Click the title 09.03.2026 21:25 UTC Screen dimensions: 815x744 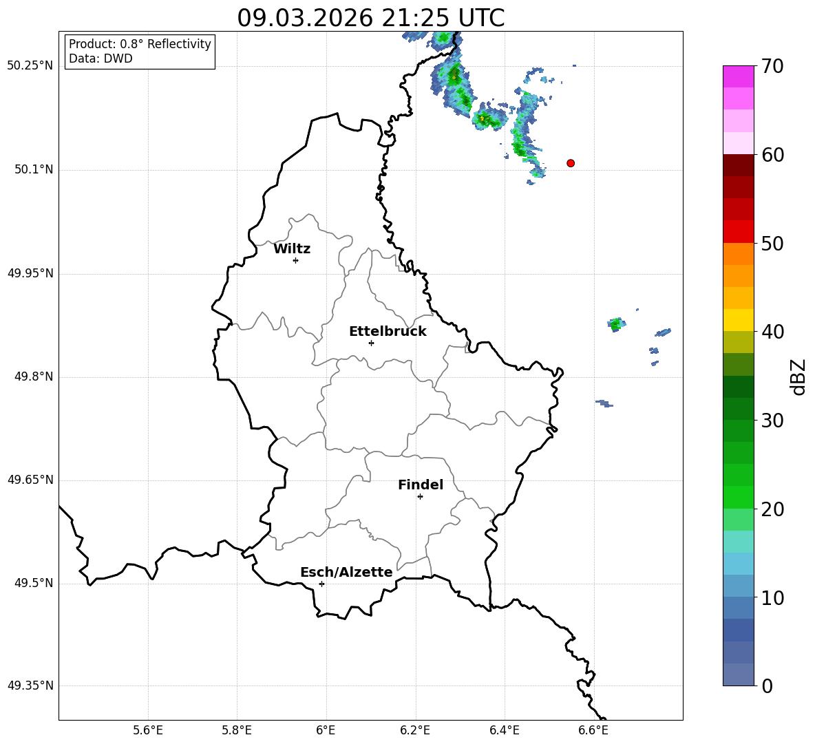[370, 18]
